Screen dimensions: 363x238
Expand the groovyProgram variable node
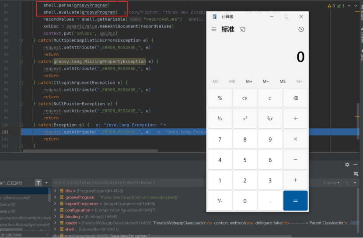(55, 197)
